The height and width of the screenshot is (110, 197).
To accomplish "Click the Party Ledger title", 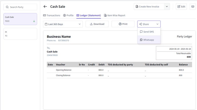I will coord(184,36).
